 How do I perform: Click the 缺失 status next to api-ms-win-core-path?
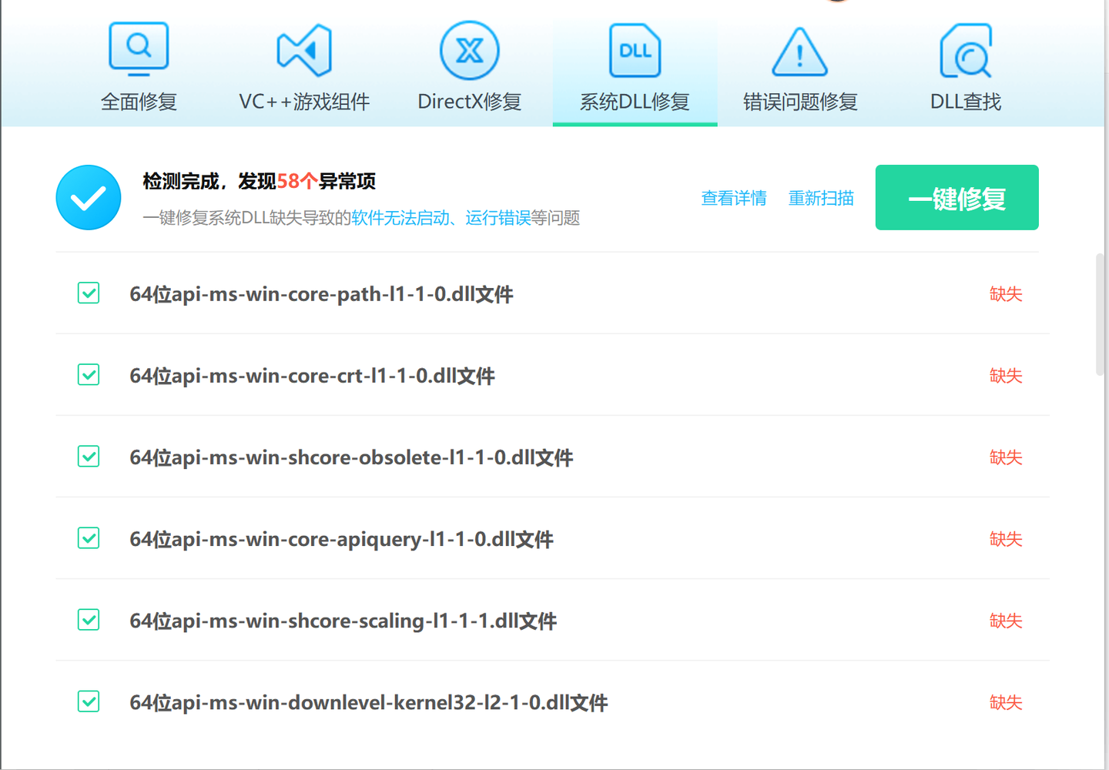click(1006, 293)
